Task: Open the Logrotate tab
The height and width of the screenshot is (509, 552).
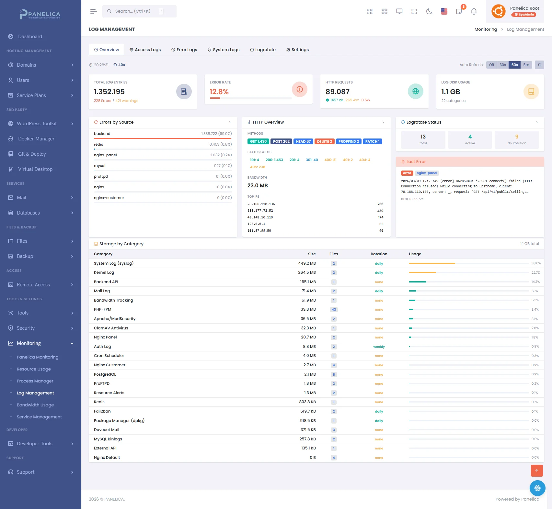Action: 263,50
